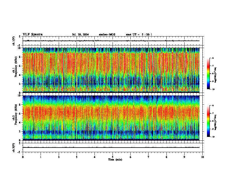Click the ch.1 voltage waveform trace
Viewport: 228px width, 176px height.
tap(111, 41)
